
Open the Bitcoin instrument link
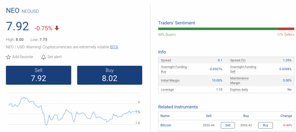coord(166,125)
